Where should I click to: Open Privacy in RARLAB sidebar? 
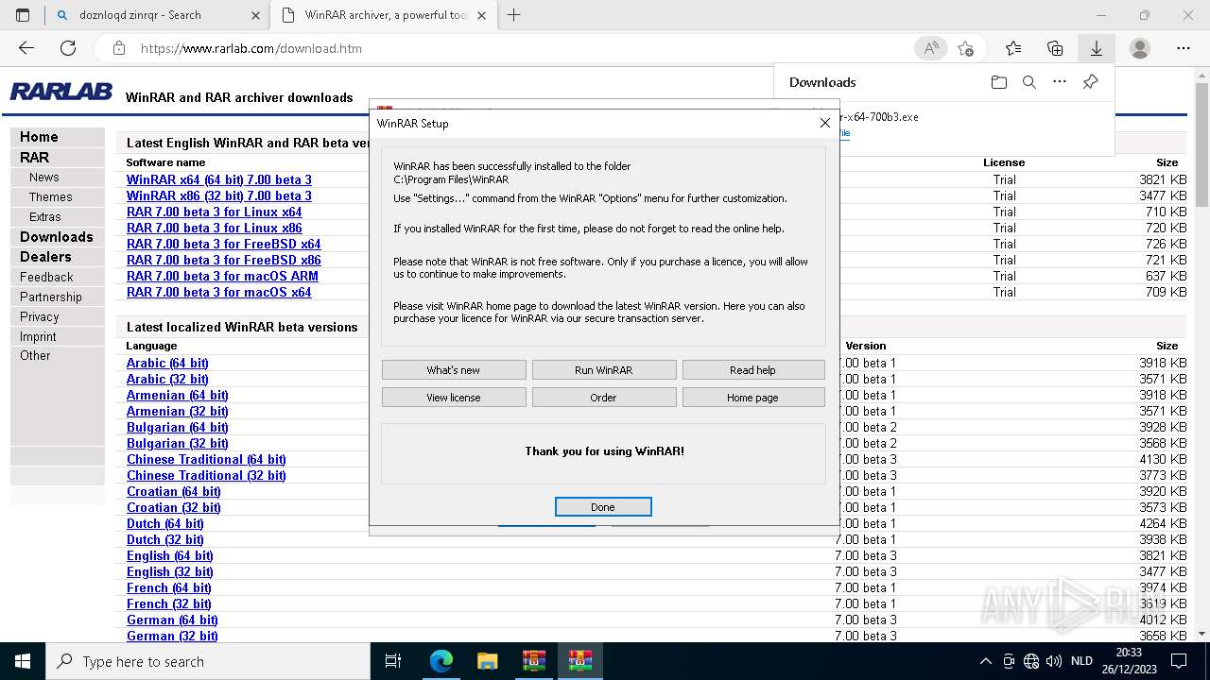pyautogui.click(x=57, y=316)
